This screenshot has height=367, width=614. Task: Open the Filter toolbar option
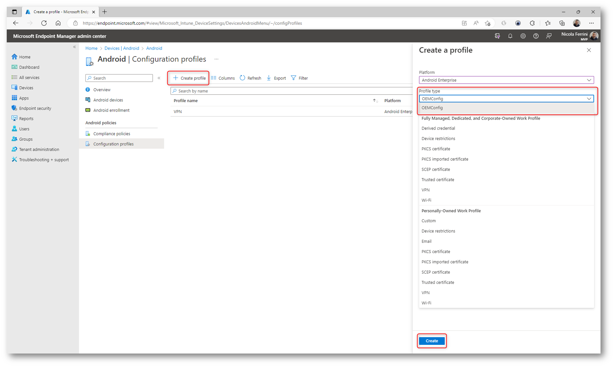pyautogui.click(x=299, y=78)
